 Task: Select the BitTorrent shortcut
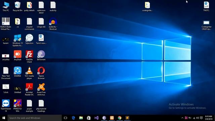(41, 55)
